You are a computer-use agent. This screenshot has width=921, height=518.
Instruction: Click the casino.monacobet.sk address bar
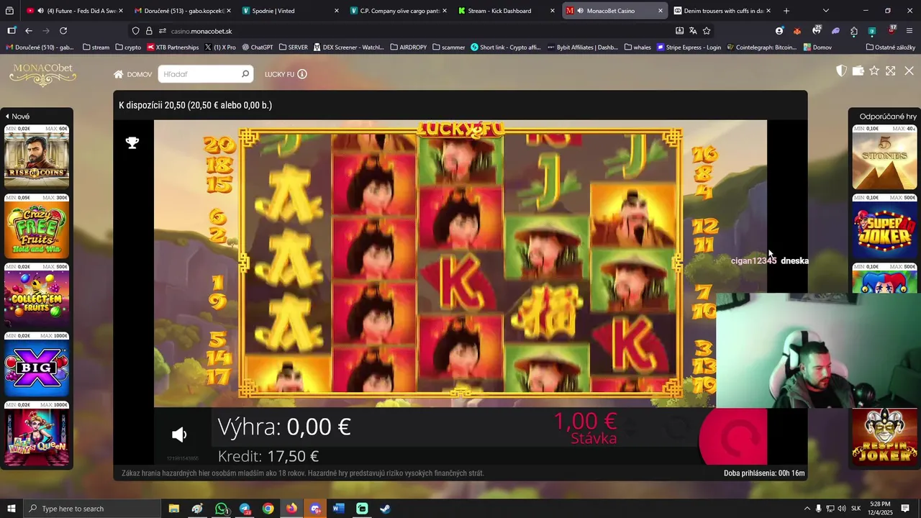click(x=403, y=31)
